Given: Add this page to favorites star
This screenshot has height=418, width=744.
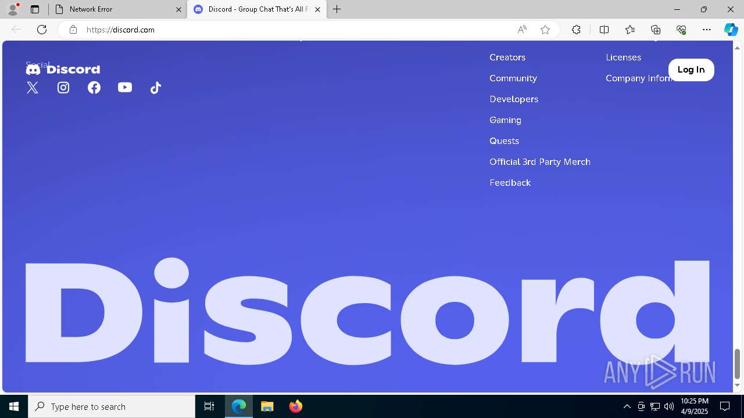Looking at the screenshot, I should coord(545,30).
